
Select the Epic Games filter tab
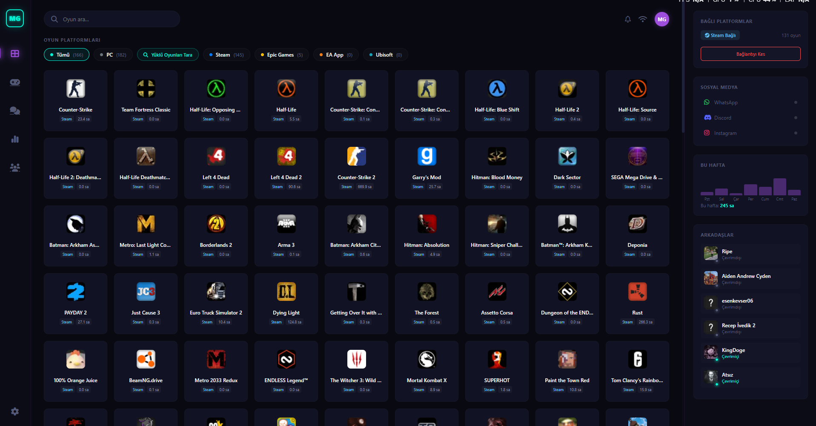point(282,55)
